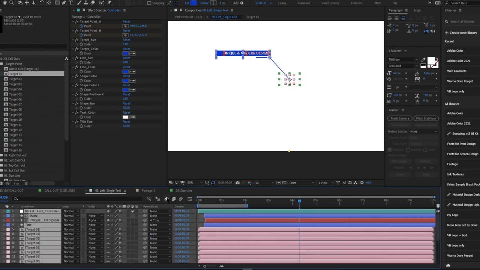The height and width of the screenshot is (270, 480).
Task: Click the Text_Color white color swatch
Action: [x=126, y=117]
